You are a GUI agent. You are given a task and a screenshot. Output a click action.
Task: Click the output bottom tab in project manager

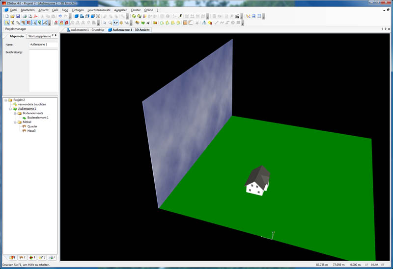[52, 257]
